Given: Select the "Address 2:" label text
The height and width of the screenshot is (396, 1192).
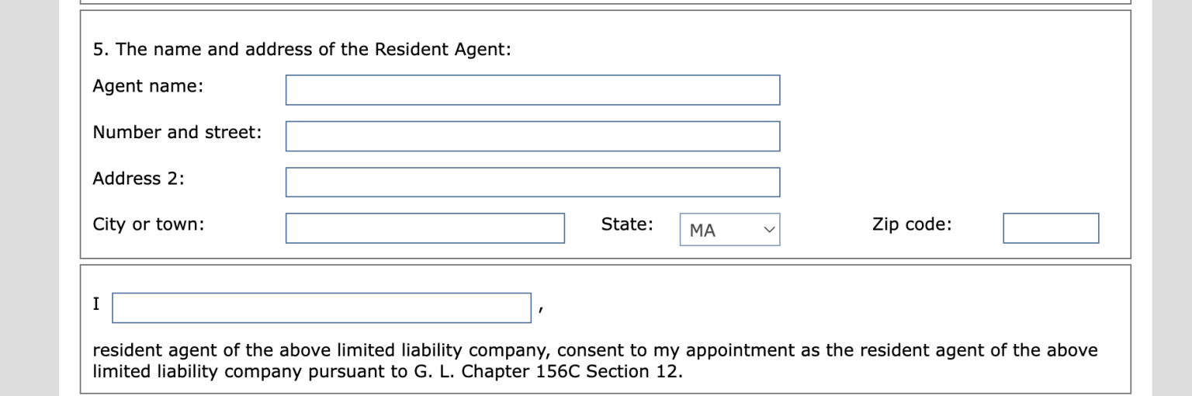Looking at the screenshot, I should (138, 179).
